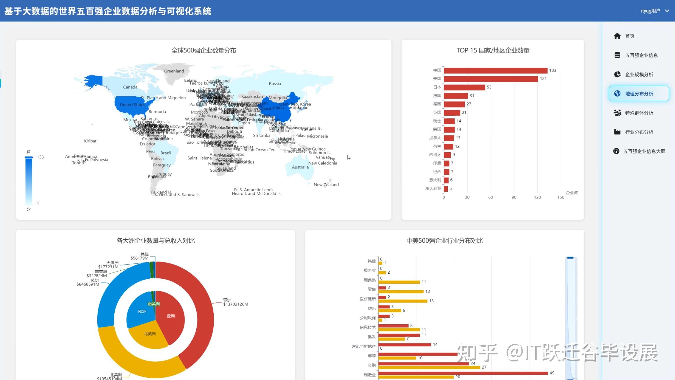Screen dimensions: 675x380
Task: Navigate to 特殊群体分析
Action: pos(639,113)
